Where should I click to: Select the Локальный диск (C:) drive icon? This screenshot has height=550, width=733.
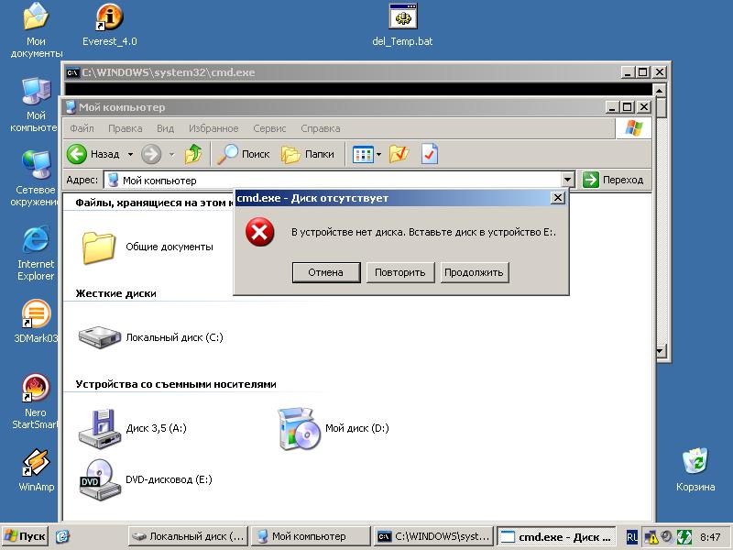pyautogui.click(x=100, y=337)
